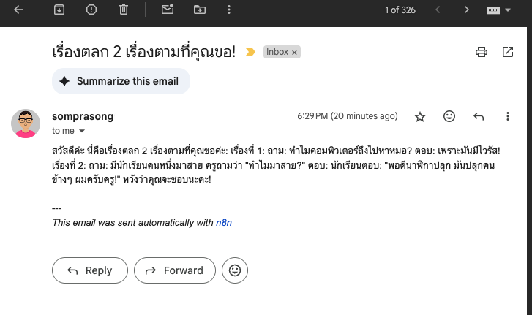The height and width of the screenshot is (315, 532).
Task: Click Summarize this email
Action: coord(121,81)
